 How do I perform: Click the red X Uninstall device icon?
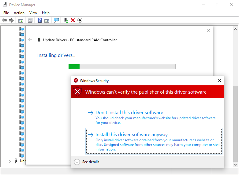pyautogui.click(x=73, y=20)
